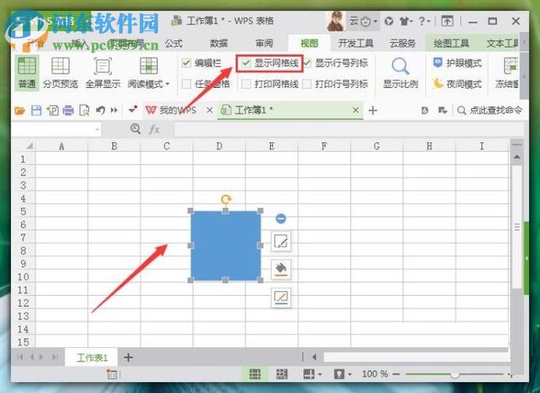This screenshot has height=393, width=540.
Task: Click the vertical scrollbar up arrow
Action: (x=517, y=157)
